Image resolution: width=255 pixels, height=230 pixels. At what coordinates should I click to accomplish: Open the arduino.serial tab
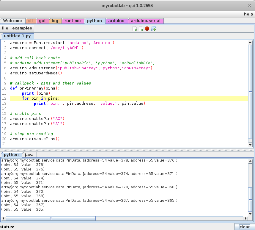tap(146, 21)
